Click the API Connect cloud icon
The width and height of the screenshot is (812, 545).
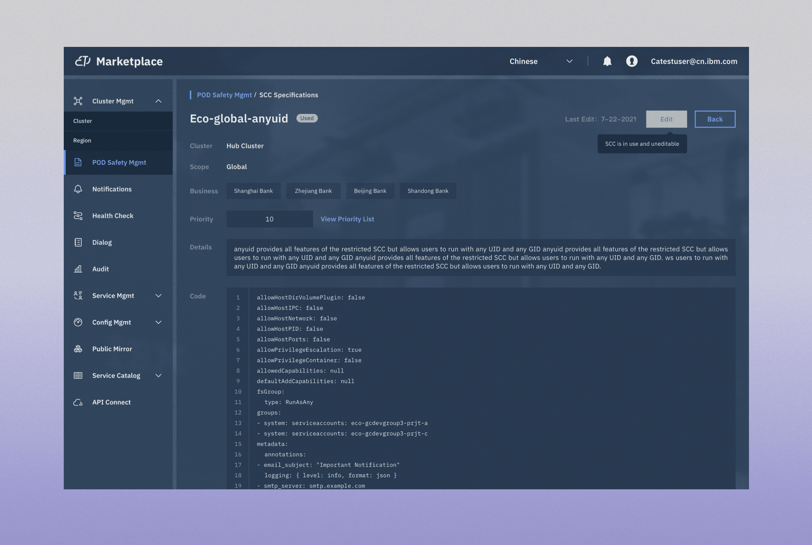tap(78, 402)
